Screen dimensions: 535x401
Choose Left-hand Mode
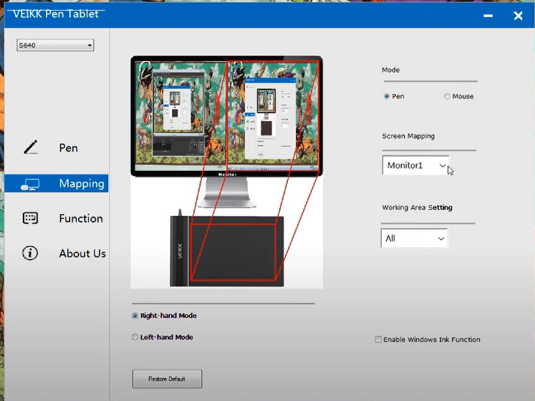pos(135,337)
